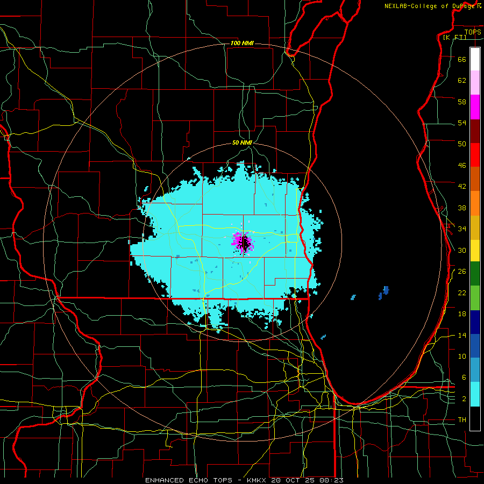
Task: Click the 18 legend value
Action: tap(462, 314)
